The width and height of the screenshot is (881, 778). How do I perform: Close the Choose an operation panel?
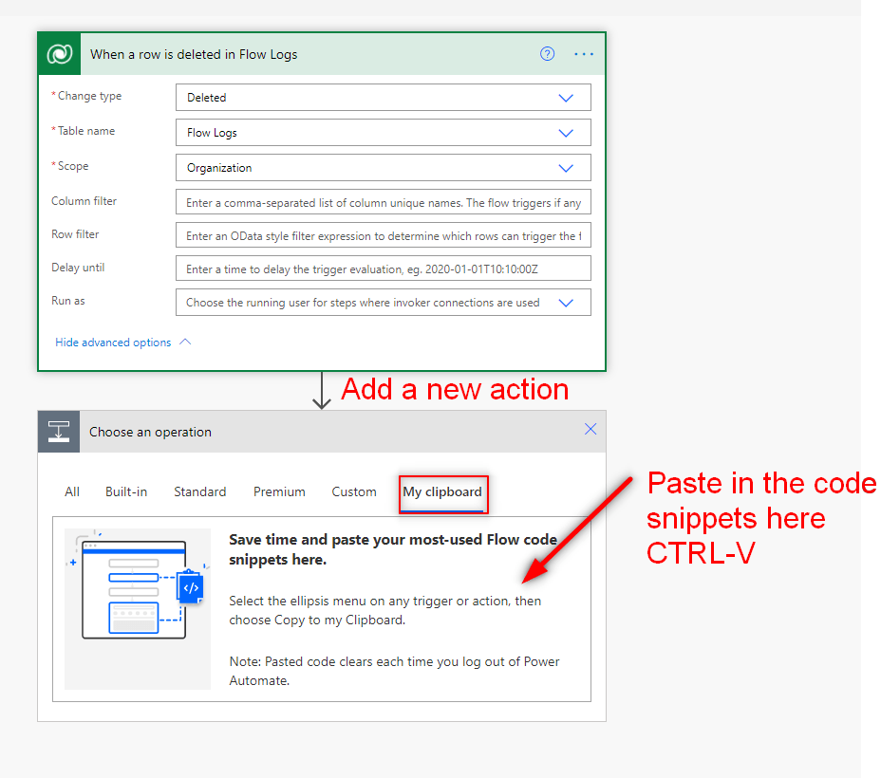[590, 430]
